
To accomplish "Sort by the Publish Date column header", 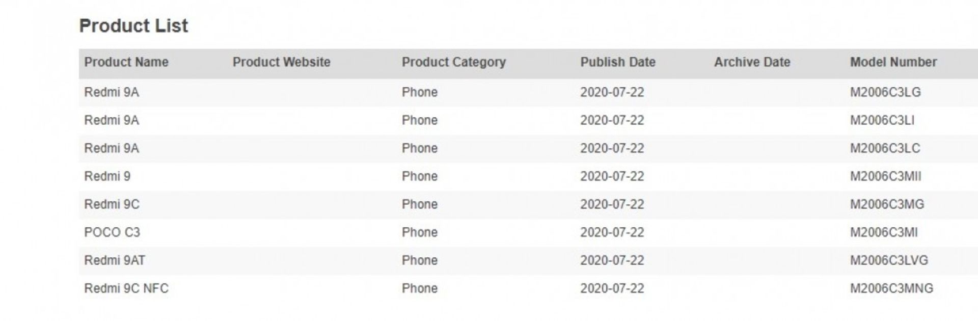I will pos(617,62).
